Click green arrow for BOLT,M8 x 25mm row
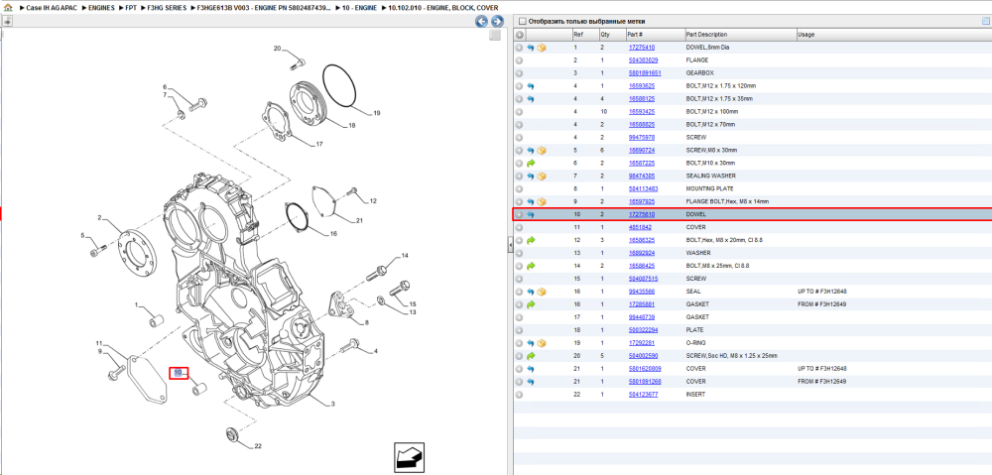Screen dimensions: 992x475 [x=531, y=266]
